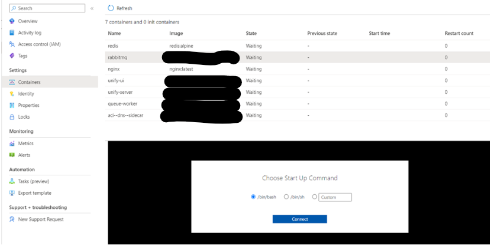The height and width of the screenshot is (245, 491).
Task: Click the Access control (IAM) icon
Action: (x=12, y=44)
